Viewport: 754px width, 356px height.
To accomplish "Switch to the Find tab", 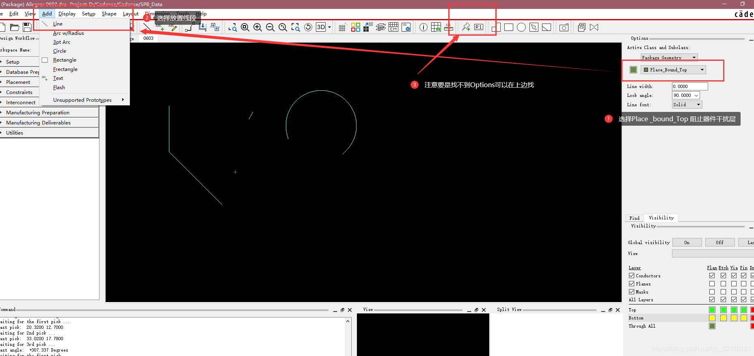I will click(x=634, y=218).
